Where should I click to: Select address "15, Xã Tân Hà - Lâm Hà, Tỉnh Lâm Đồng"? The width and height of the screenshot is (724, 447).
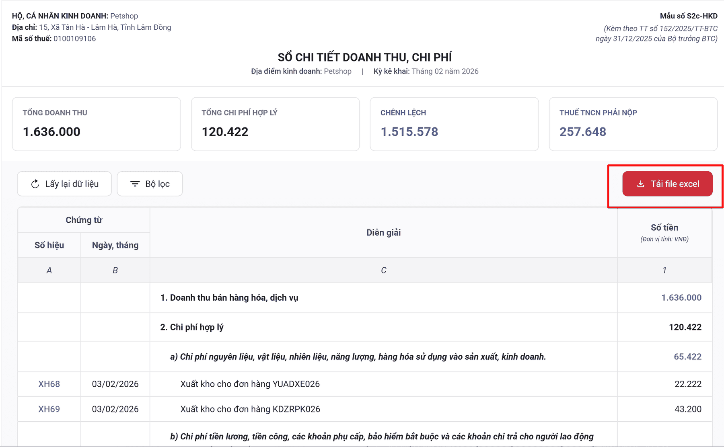[x=105, y=27]
